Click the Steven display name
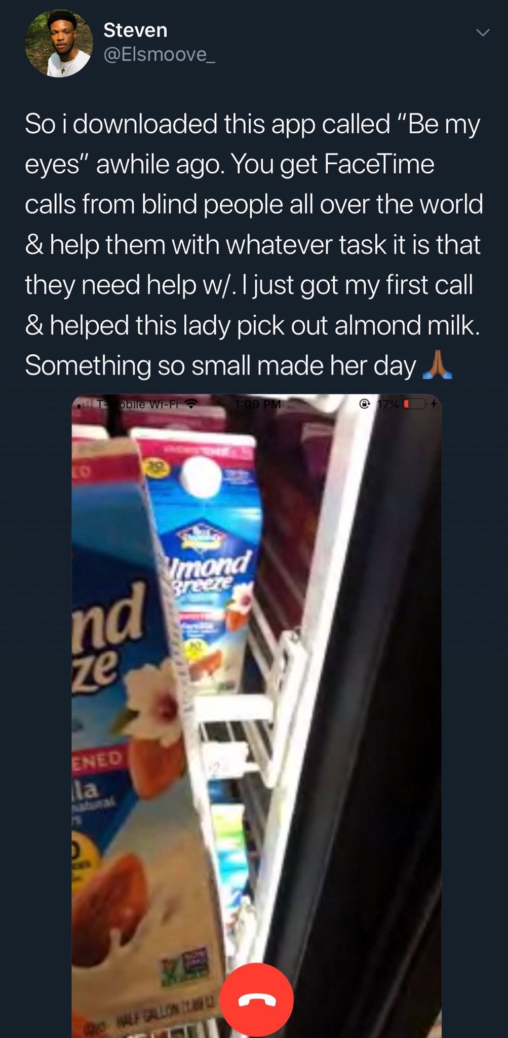The width and height of the screenshot is (508, 1038). (x=135, y=30)
